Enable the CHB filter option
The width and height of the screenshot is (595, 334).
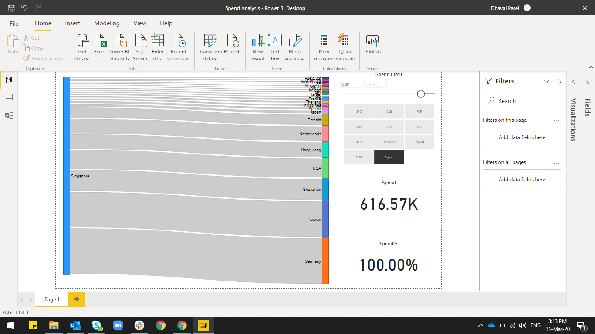359,157
